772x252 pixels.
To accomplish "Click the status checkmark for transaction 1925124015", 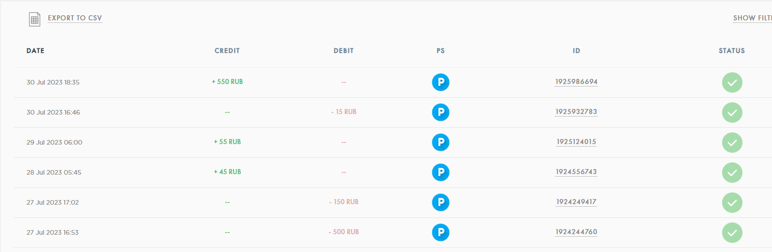I will pyautogui.click(x=732, y=143).
